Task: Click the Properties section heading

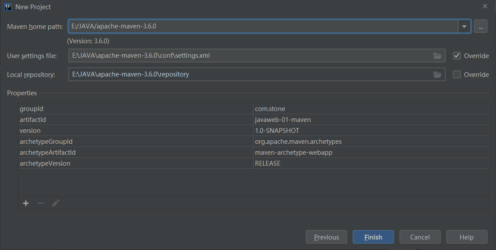Action: coord(22,93)
